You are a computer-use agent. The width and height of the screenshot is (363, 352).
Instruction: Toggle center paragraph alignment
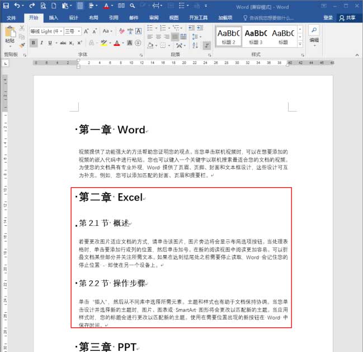pos(159,36)
